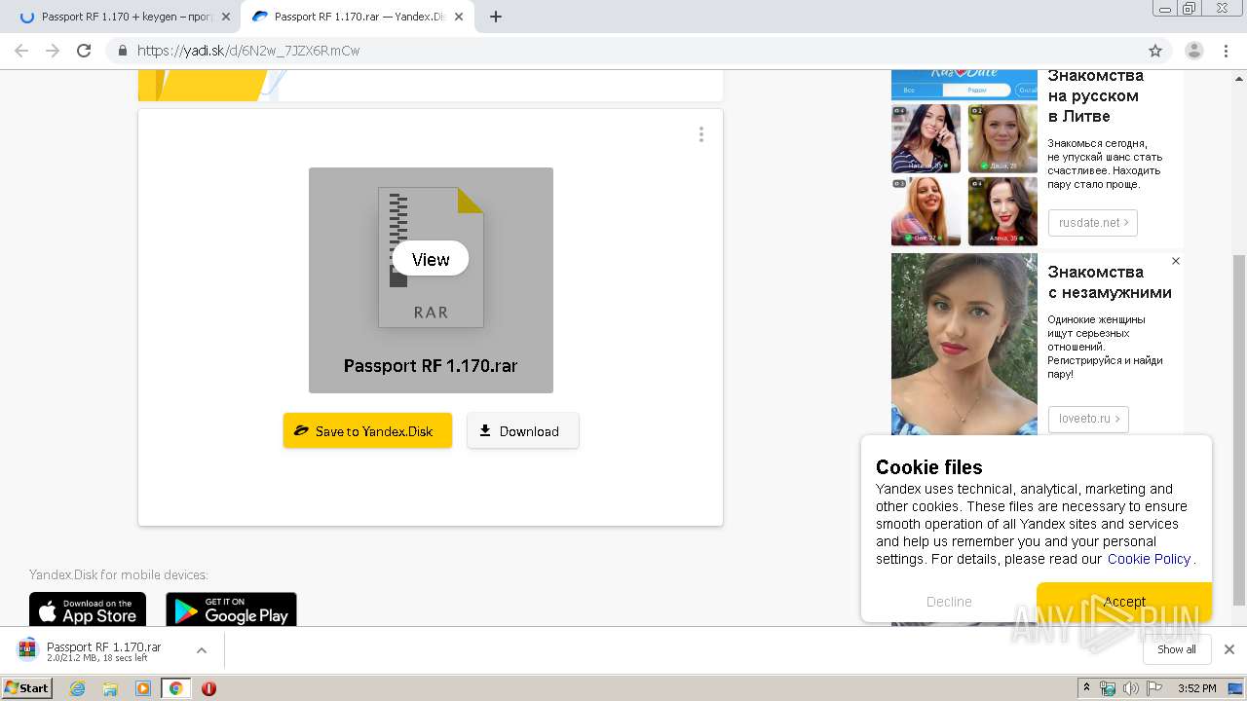Viewport: 1247px width, 701px height.
Task: Click the page vertical scrollbar
Action: pos(1239,428)
